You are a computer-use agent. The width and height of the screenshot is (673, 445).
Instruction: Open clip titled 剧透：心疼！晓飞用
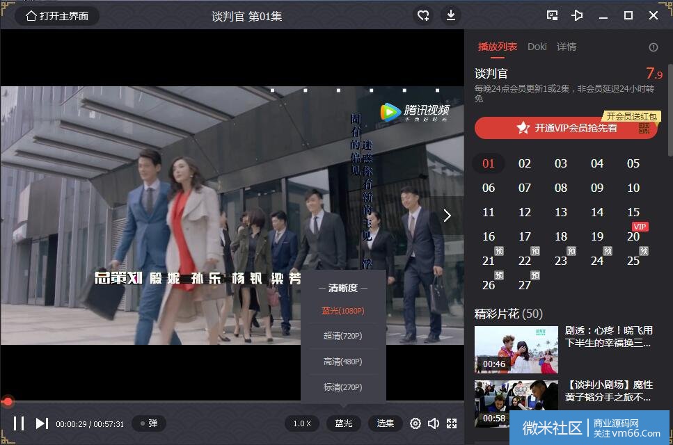coord(608,337)
